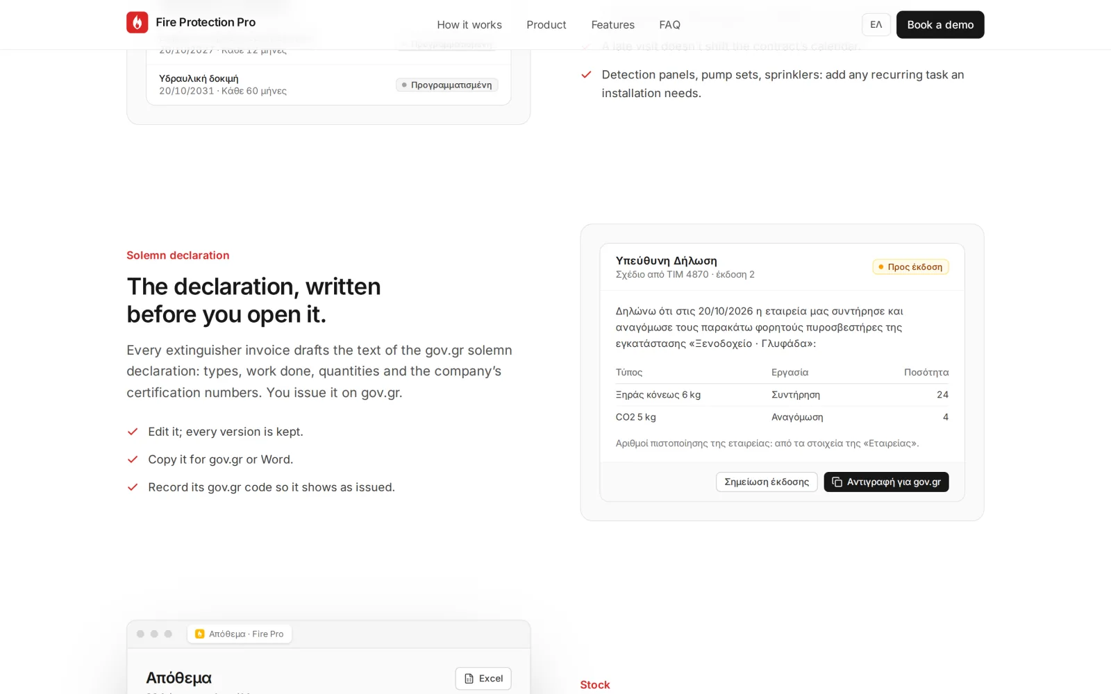
Task: Click the Υδραυλική δοκιμή task row title
Action: point(199,78)
